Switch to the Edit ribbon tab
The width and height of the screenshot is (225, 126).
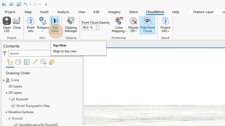pyautogui.click(x=96, y=12)
